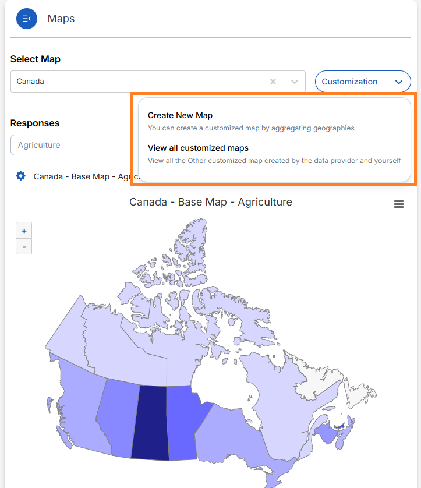Open the Customization dropdown
The height and width of the screenshot is (488, 421).
(362, 82)
